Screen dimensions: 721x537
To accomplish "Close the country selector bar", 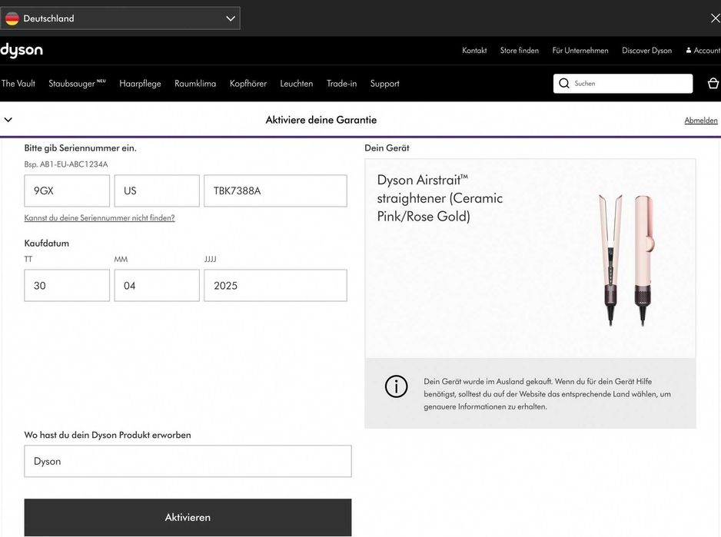I will coord(715,18).
